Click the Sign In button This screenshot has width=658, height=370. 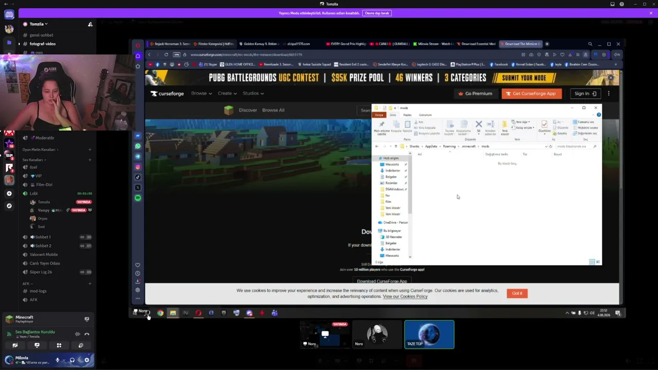coord(585,94)
